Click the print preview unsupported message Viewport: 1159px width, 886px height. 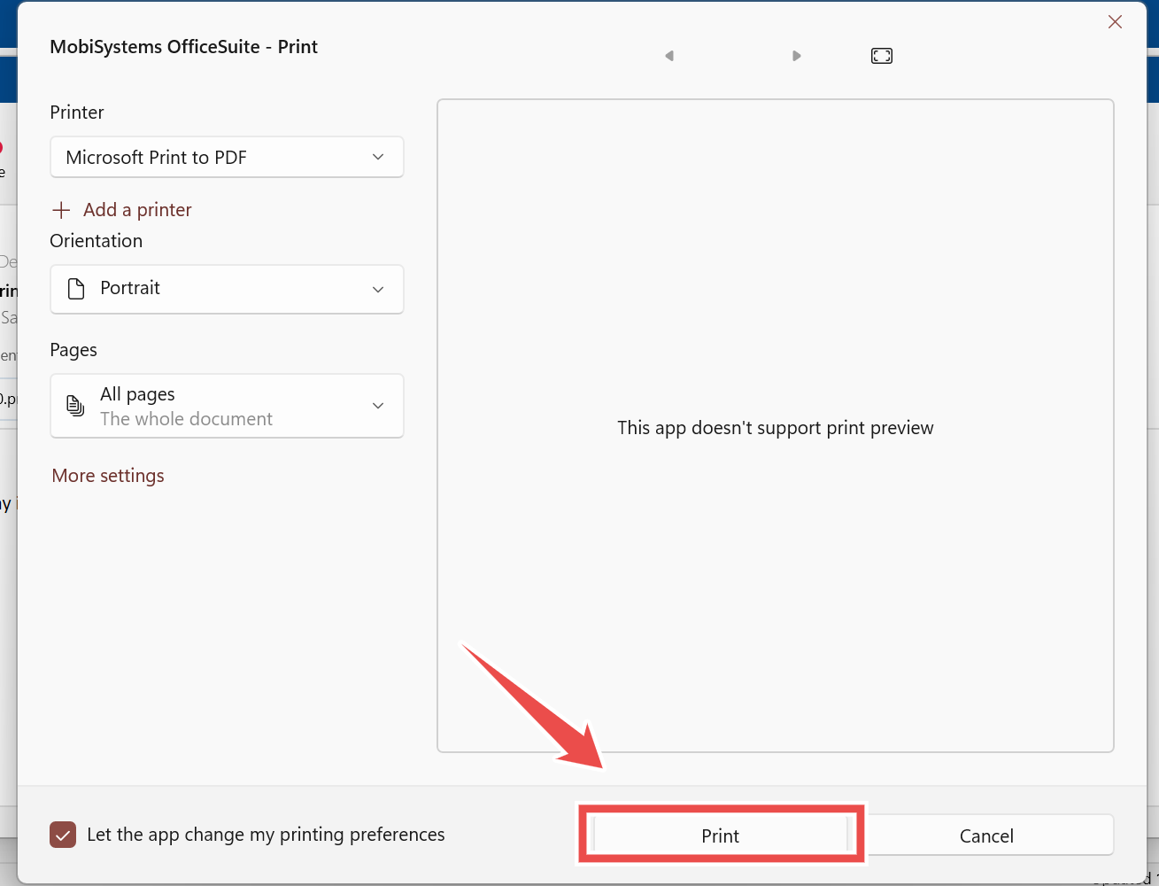pyautogui.click(x=776, y=428)
